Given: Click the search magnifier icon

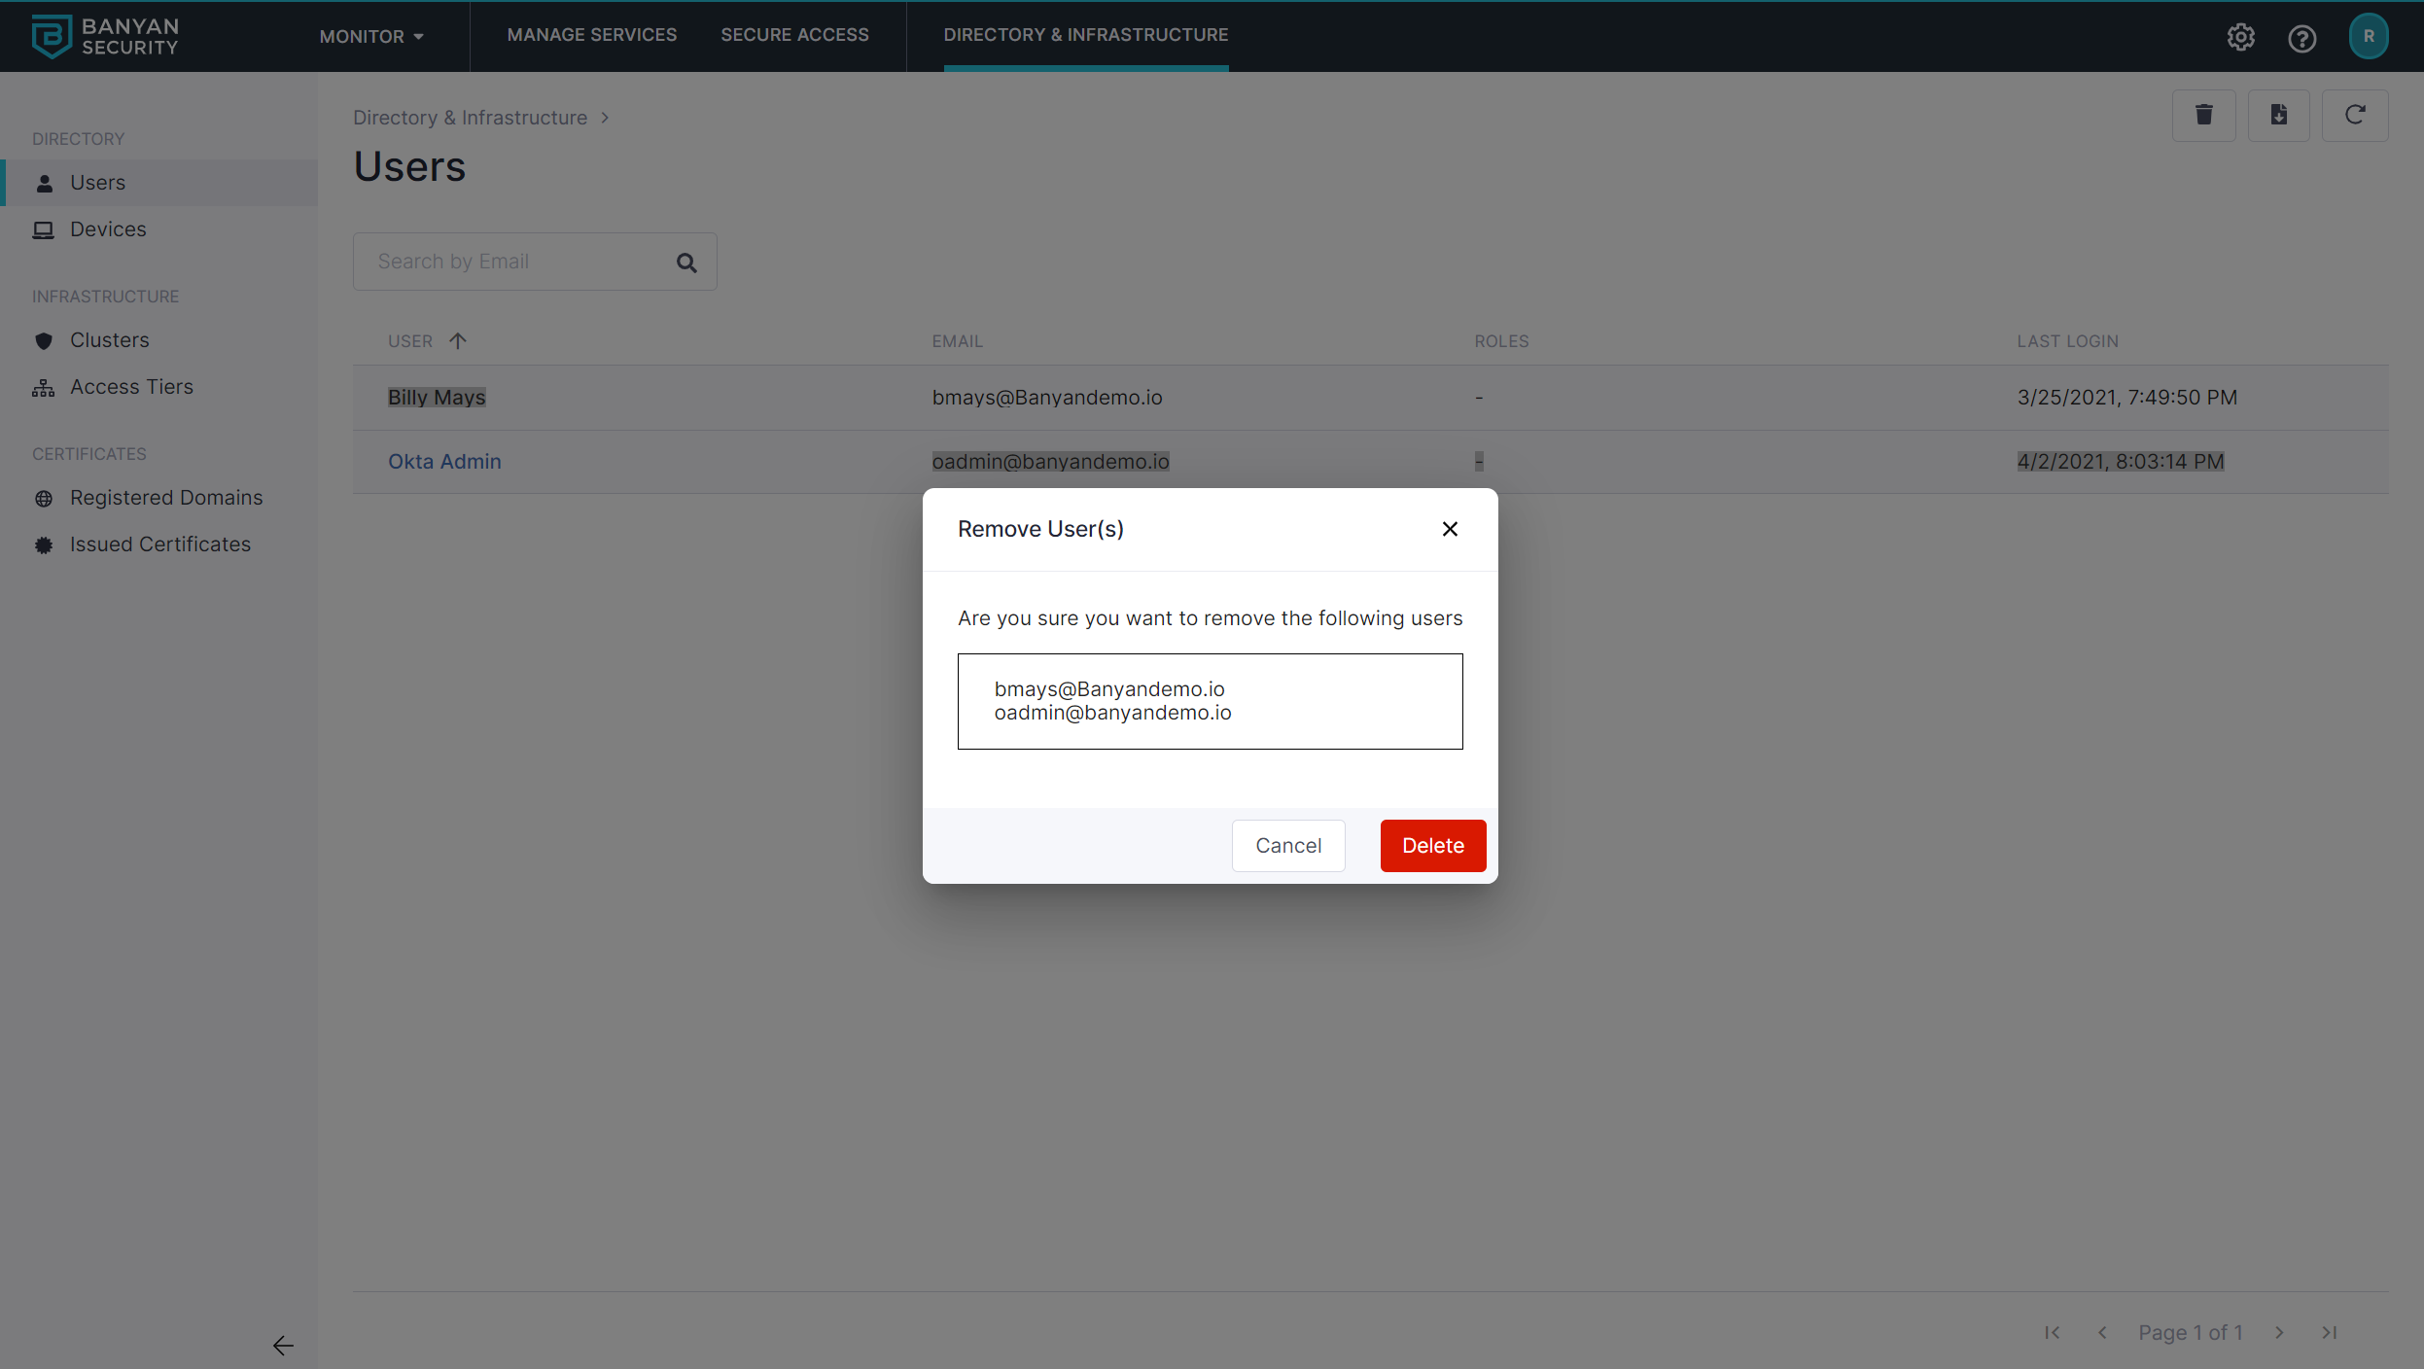Looking at the screenshot, I should (686, 263).
